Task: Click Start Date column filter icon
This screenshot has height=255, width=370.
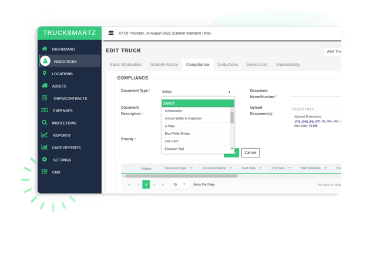Action: click(261, 169)
